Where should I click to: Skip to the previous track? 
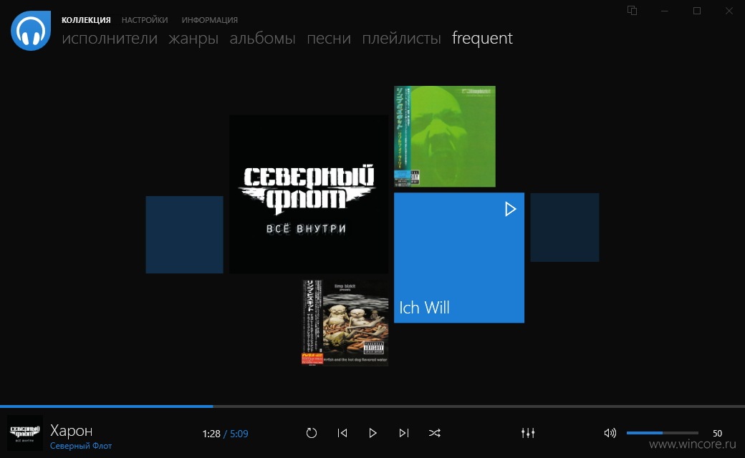[x=342, y=433]
